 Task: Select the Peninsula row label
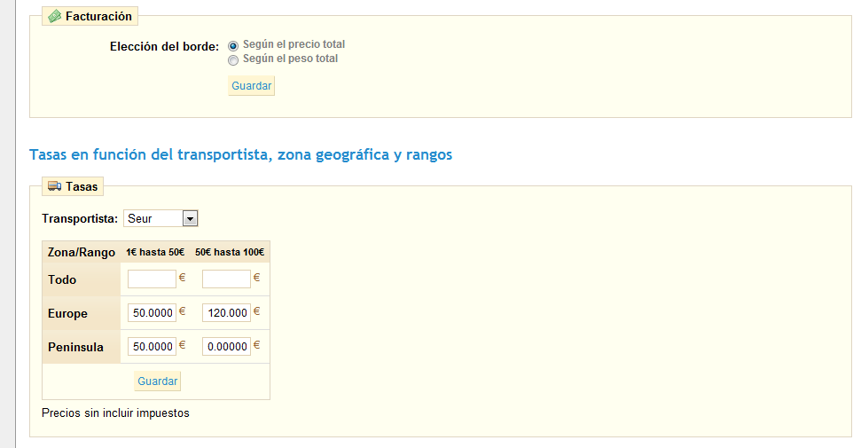click(x=75, y=347)
